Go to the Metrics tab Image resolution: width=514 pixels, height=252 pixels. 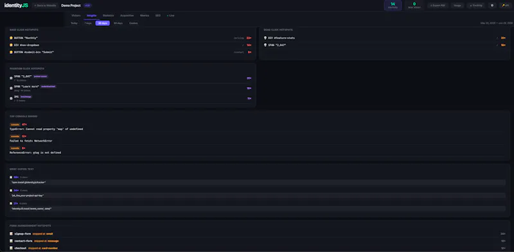(x=144, y=15)
